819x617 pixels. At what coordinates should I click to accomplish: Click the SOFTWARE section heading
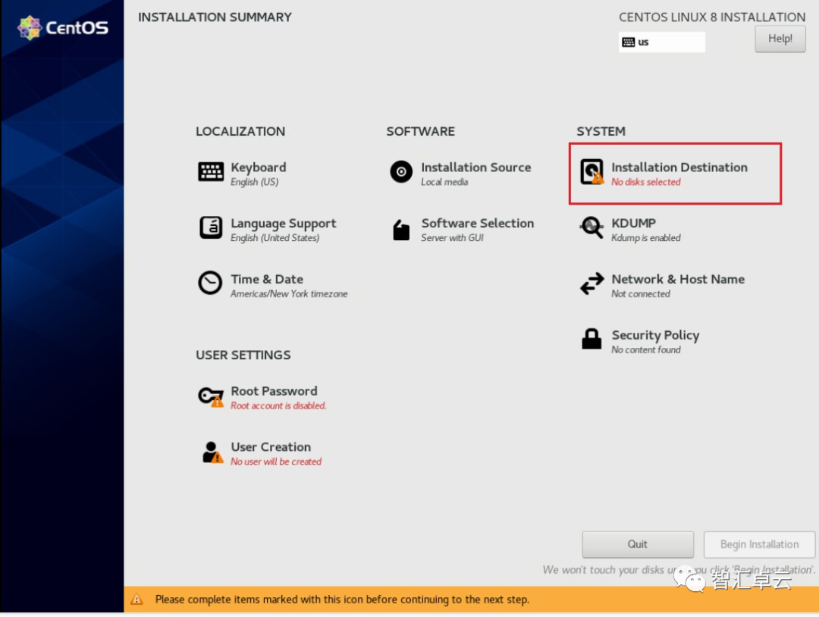pos(420,132)
